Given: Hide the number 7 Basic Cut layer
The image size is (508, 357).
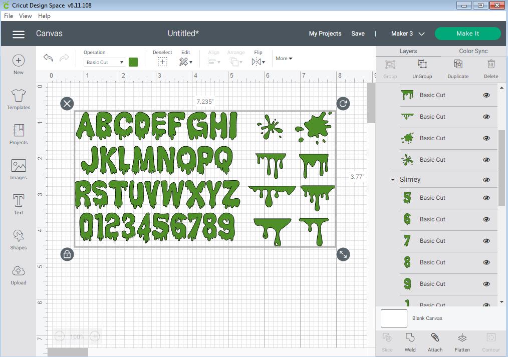Looking at the screenshot, I should (x=485, y=241).
